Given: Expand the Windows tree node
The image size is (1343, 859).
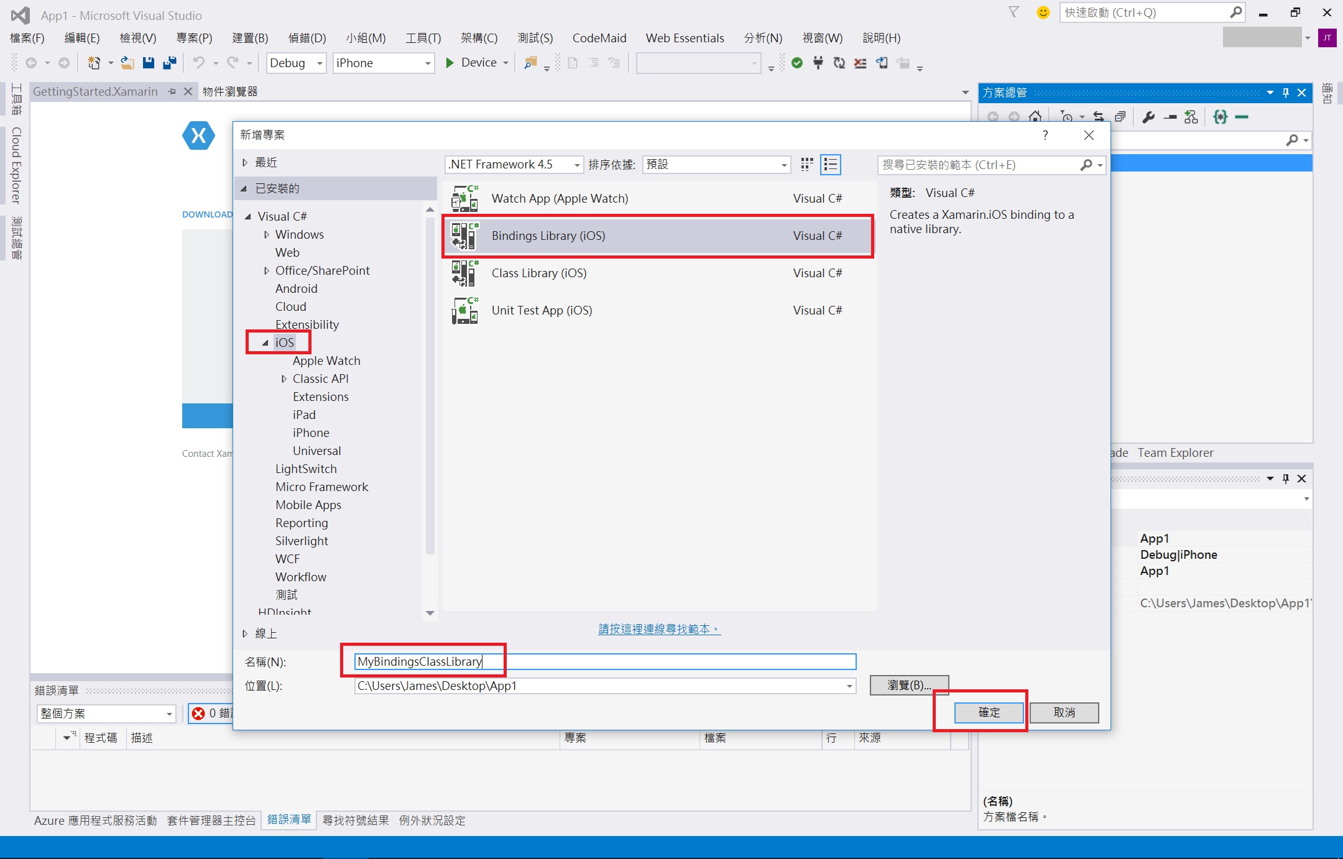Looking at the screenshot, I should point(266,234).
